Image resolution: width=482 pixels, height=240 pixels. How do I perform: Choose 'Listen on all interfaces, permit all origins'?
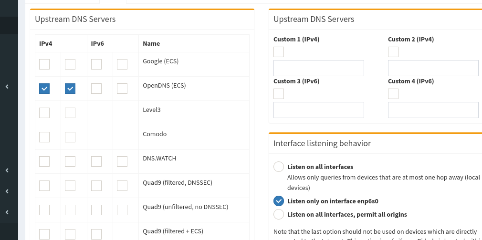279,214
